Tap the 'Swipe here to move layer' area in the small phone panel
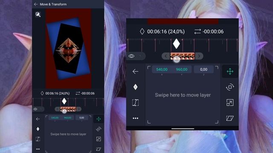This screenshot has width=273, height=153. (68, 134)
